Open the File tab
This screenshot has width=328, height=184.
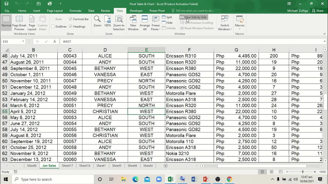click(x=7, y=11)
